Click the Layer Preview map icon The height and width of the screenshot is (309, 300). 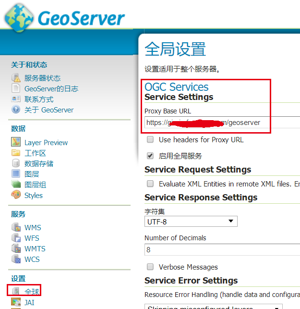pos(16,142)
